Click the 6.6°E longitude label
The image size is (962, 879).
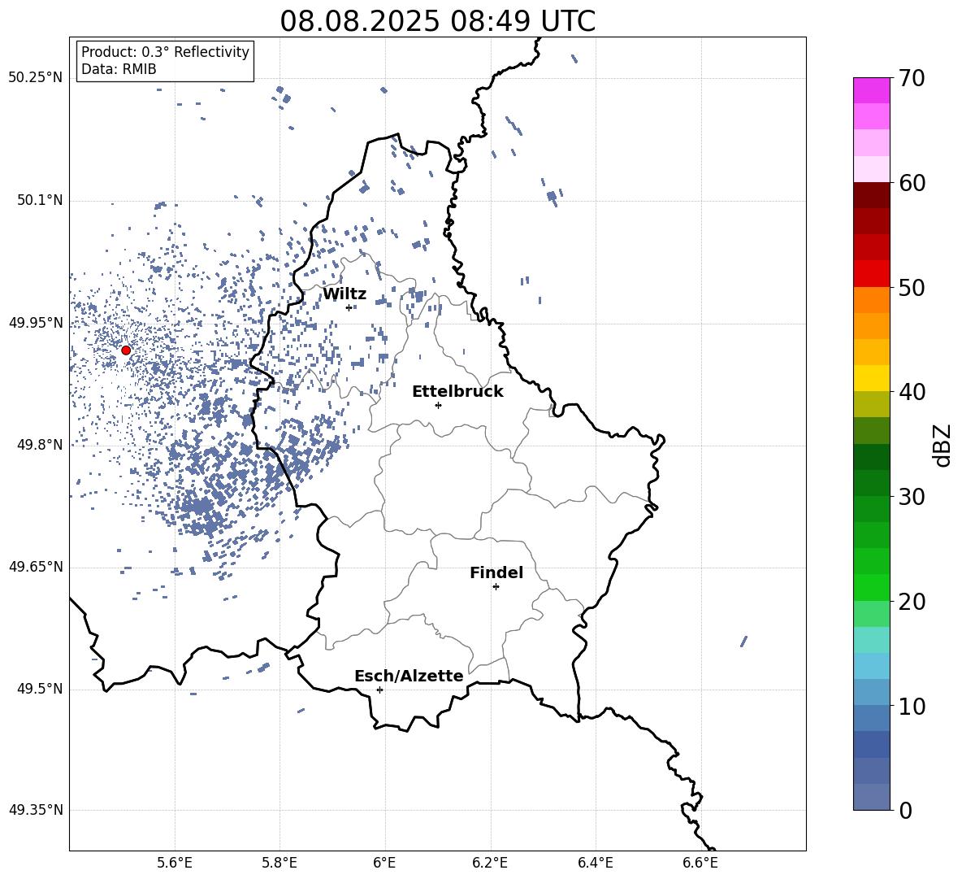click(x=700, y=863)
